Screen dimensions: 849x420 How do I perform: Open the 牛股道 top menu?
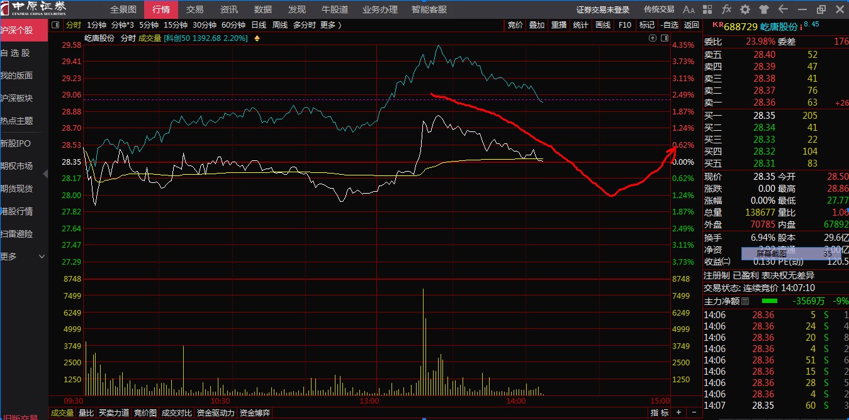tap(335, 9)
